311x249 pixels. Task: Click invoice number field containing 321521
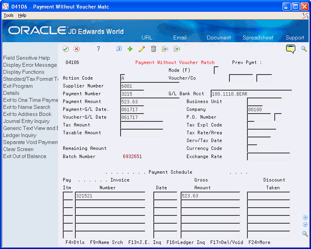pyautogui.click(x=110, y=196)
